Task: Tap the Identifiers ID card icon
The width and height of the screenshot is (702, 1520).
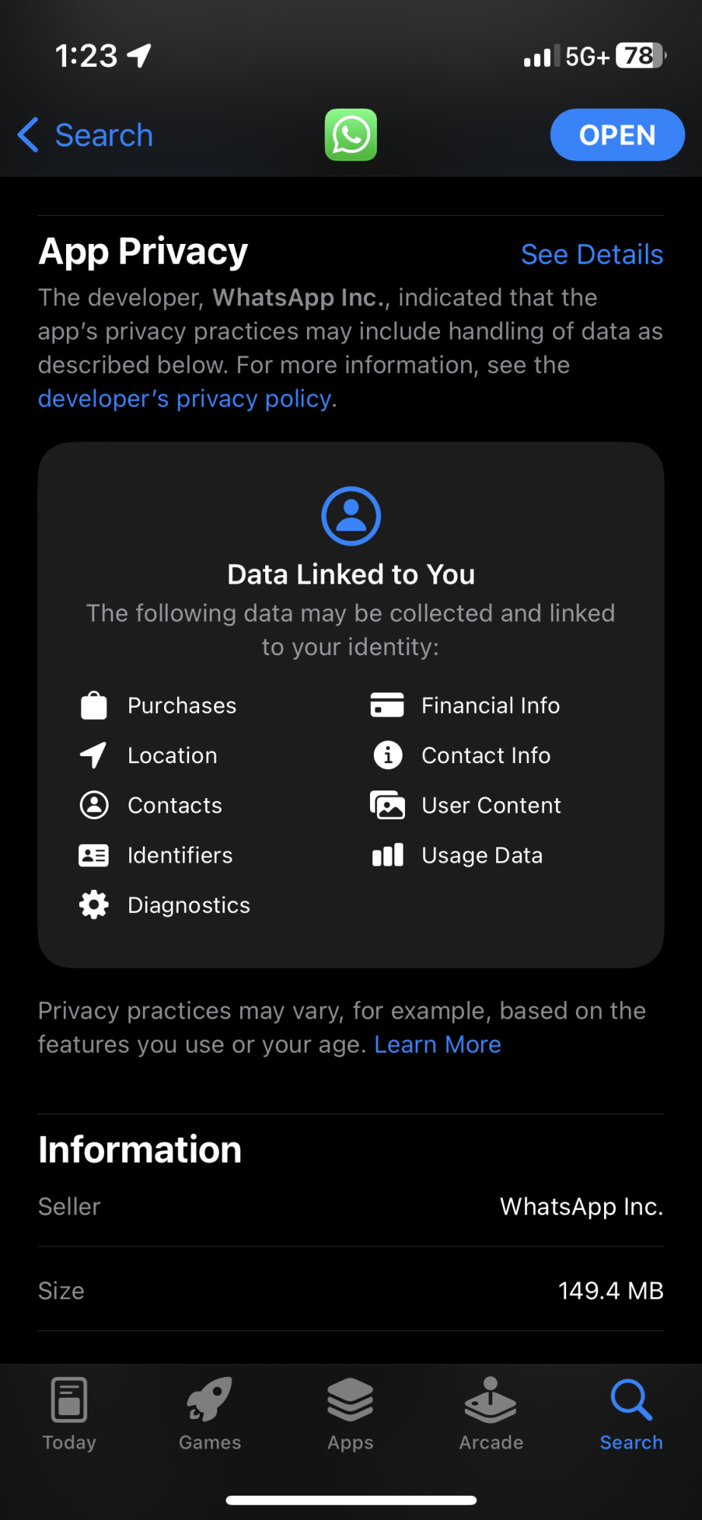Action: click(x=93, y=855)
